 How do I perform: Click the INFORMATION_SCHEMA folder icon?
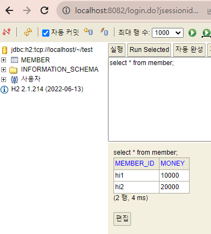(13, 69)
